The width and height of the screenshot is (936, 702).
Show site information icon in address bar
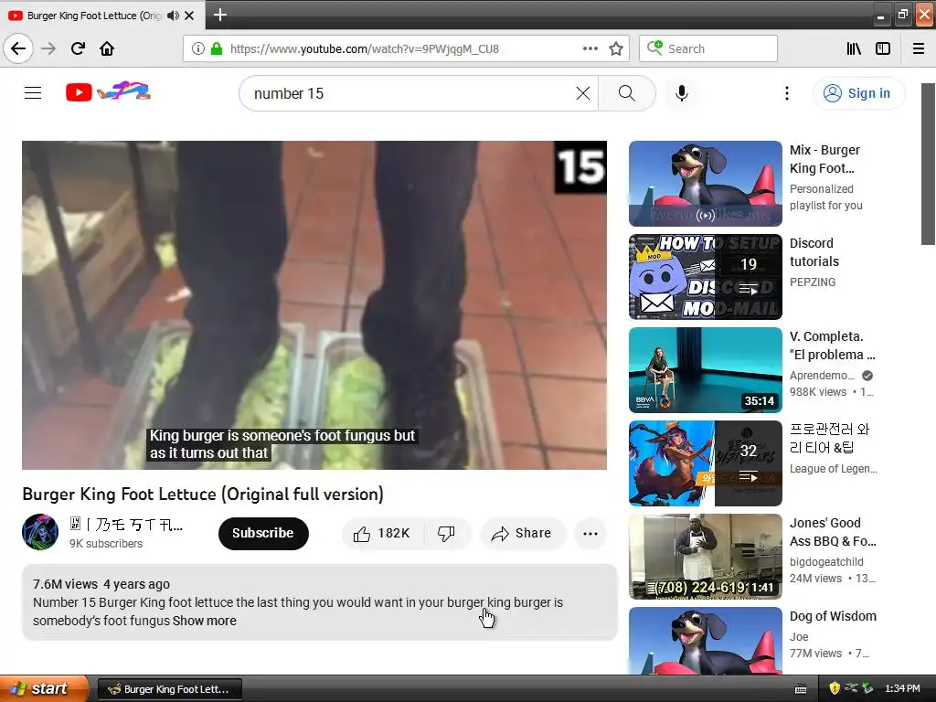point(197,48)
